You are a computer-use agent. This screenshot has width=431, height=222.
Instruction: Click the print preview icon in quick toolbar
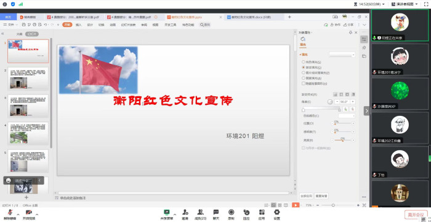click(x=40, y=25)
